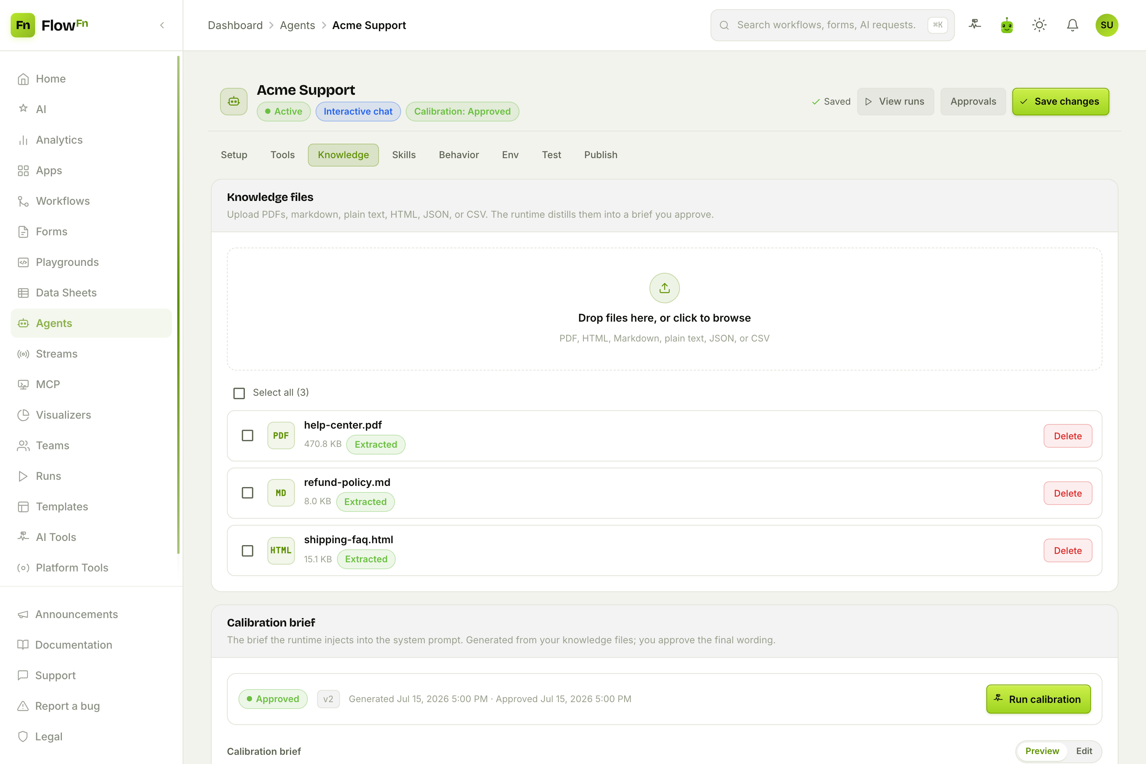
Task: Click the Run calibration button
Action: coord(1038,699)
